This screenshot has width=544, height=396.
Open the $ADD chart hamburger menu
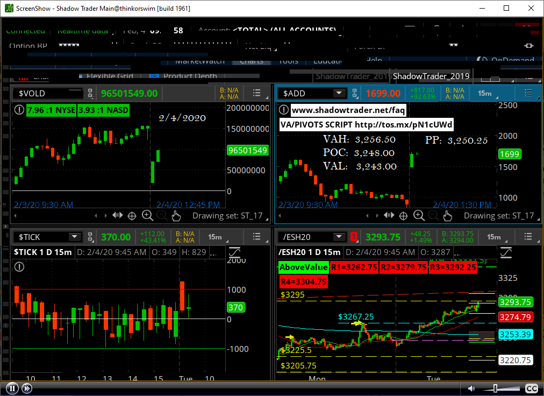[528, 93]
